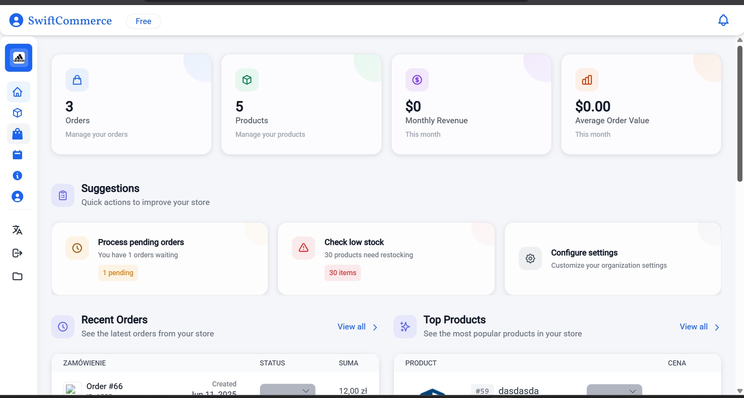Open the Orders shopping bag sidebar icon
744x398 pixels.
(x=18, y=134)
